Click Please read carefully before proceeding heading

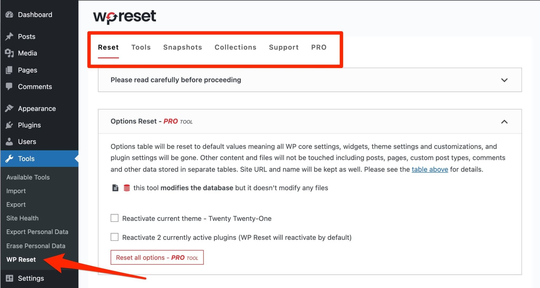(x=176, y=80)
